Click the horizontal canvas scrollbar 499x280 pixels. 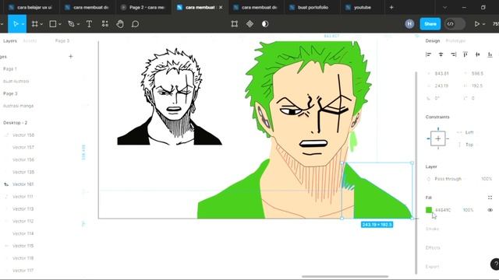[x=345, y=277]
